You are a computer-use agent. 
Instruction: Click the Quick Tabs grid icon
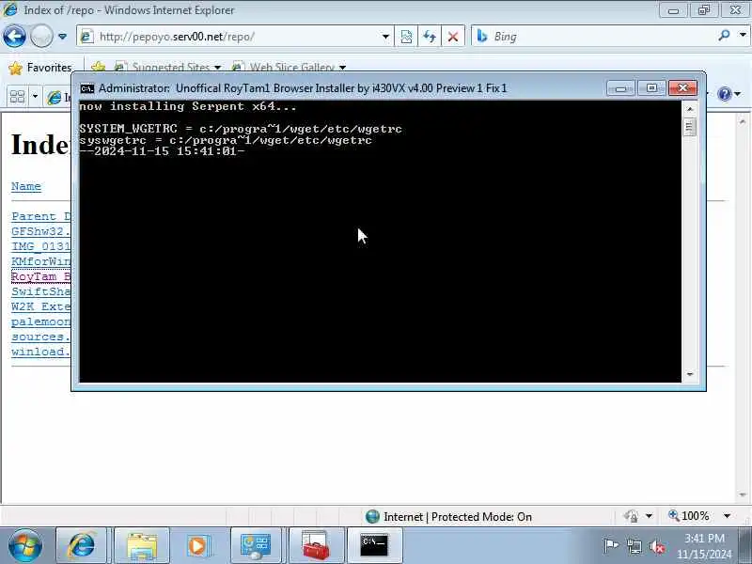(17, 97)
